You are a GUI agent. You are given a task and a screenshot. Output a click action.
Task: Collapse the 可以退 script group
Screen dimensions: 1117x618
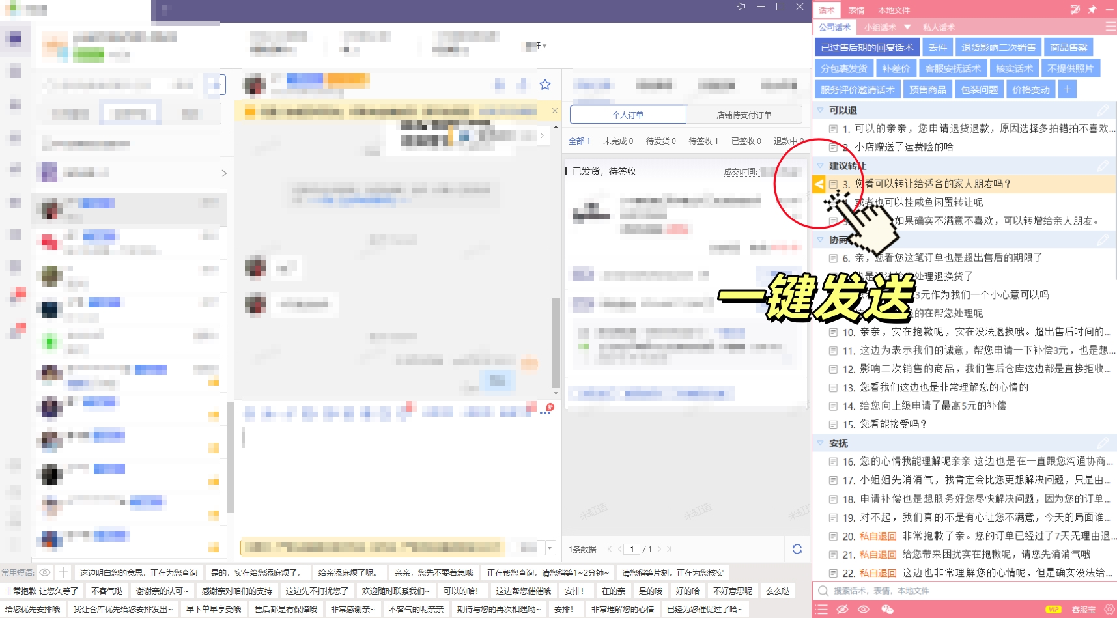tap(821, 110)
